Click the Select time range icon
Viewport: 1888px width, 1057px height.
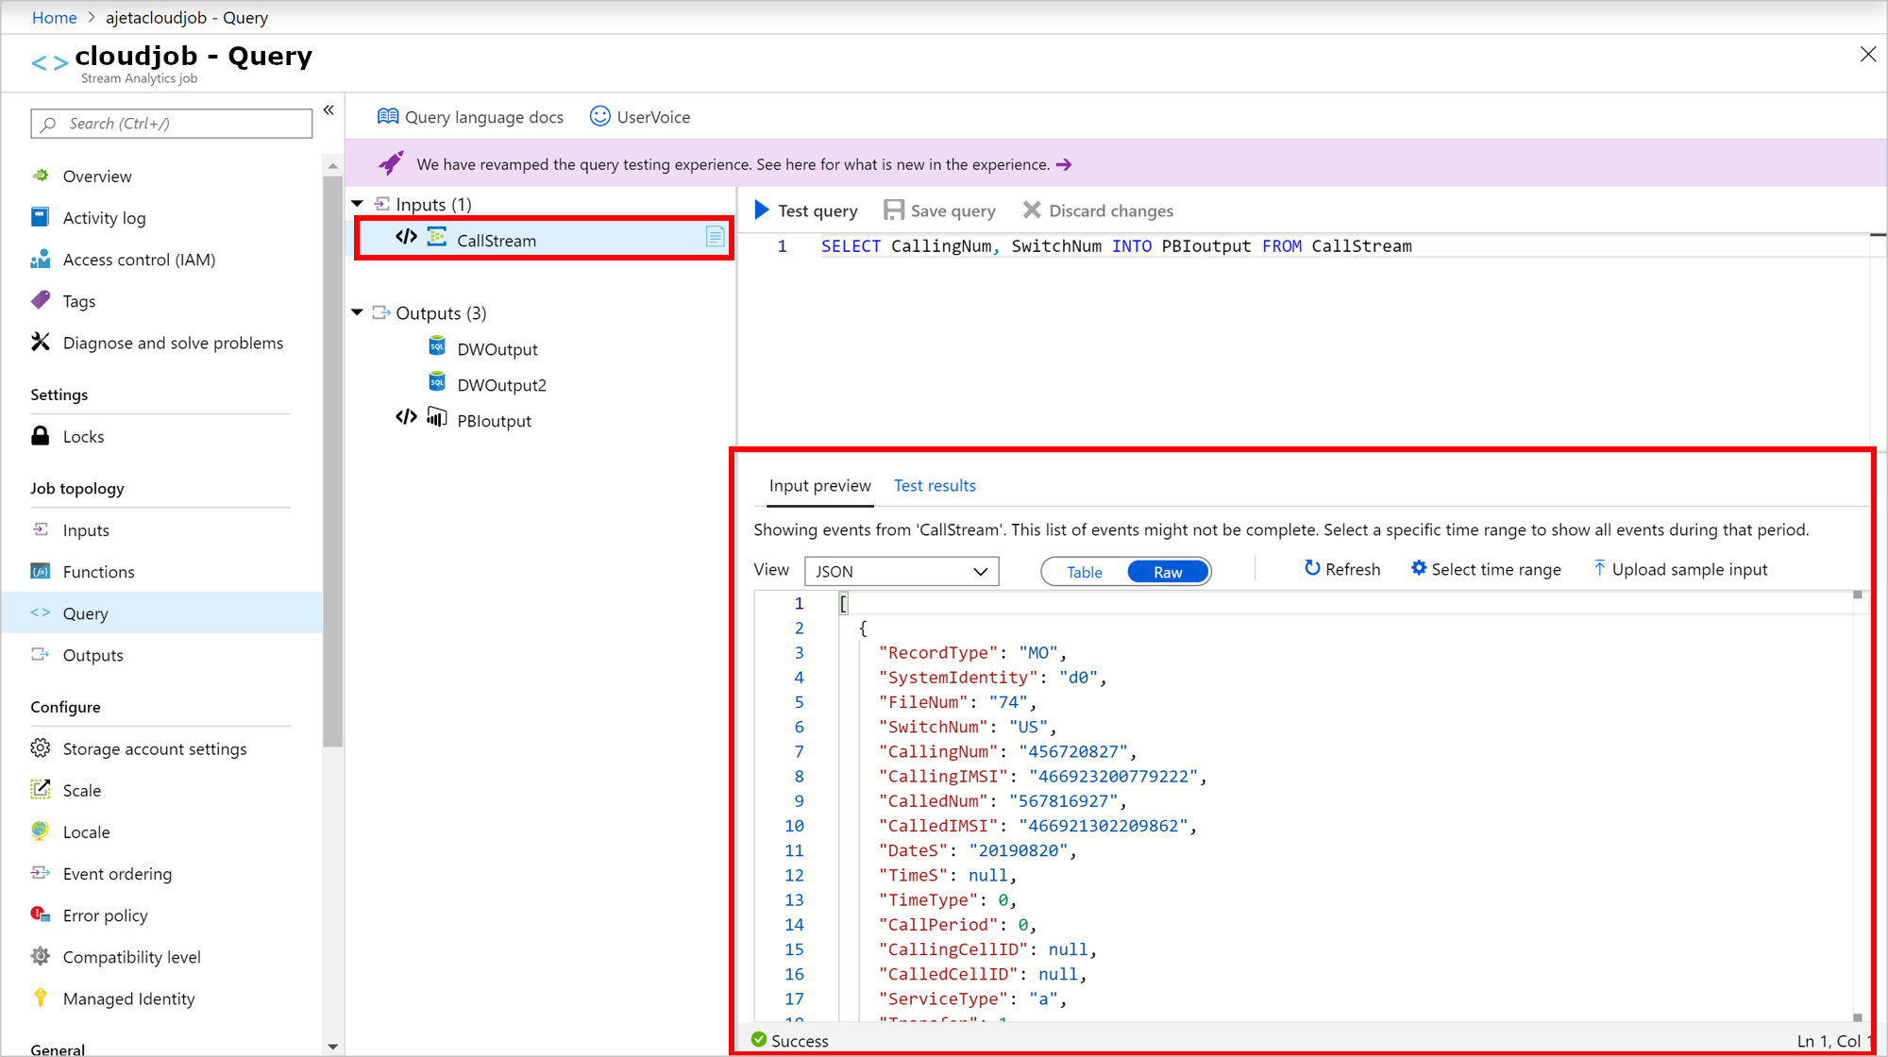(1417, 569)
